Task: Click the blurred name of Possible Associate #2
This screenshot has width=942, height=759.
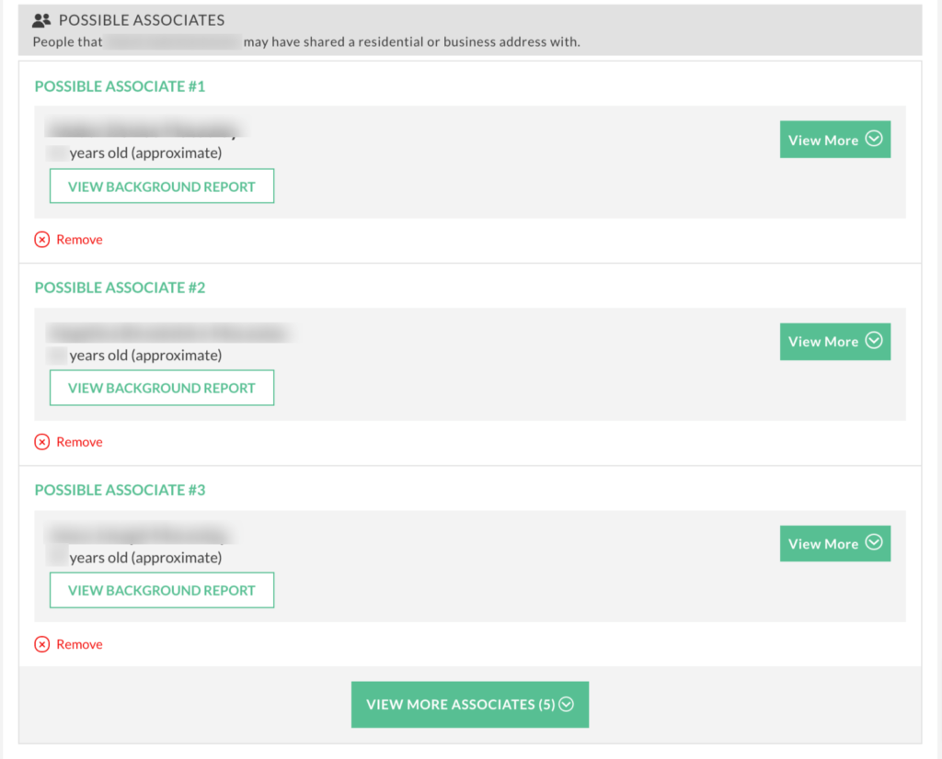Action: (x=168, y=333)
